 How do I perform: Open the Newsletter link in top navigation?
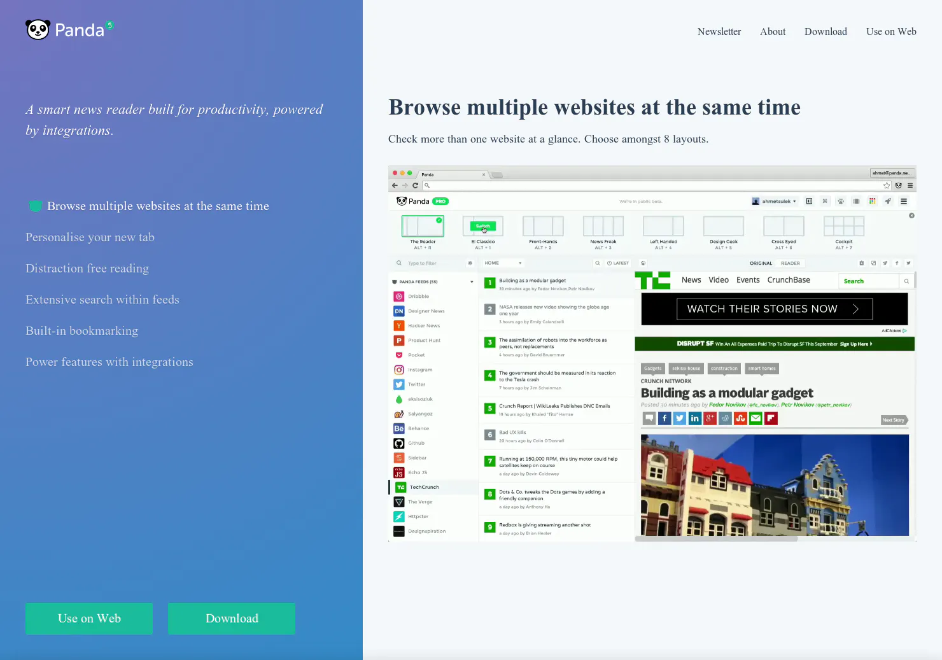[x=719, y=32]
